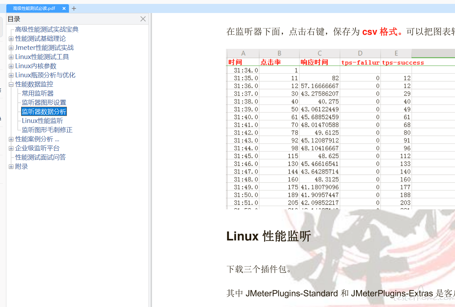This screenshot has height=307, width=455.
Task: Expand the Linux性能测试工具 node
Action: (11, 57)
